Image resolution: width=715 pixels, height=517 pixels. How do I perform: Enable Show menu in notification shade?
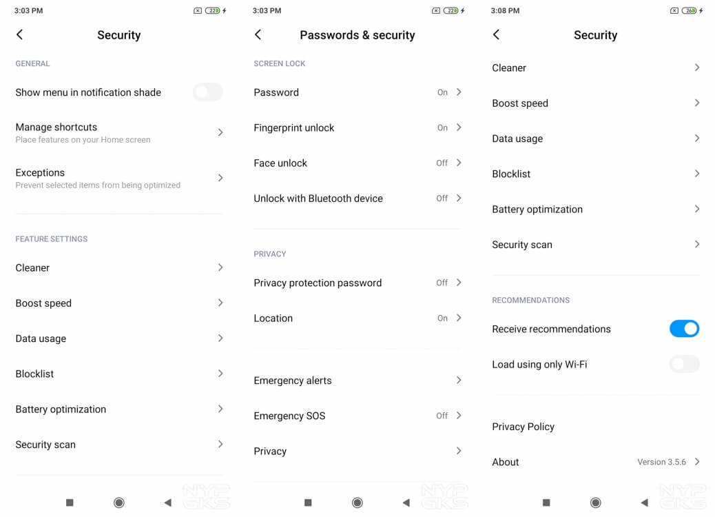pos(207,92)
